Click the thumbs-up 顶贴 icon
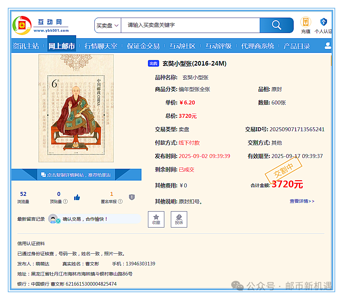The width and height of the screenshot is (343, 300). (x=77, y=197)
